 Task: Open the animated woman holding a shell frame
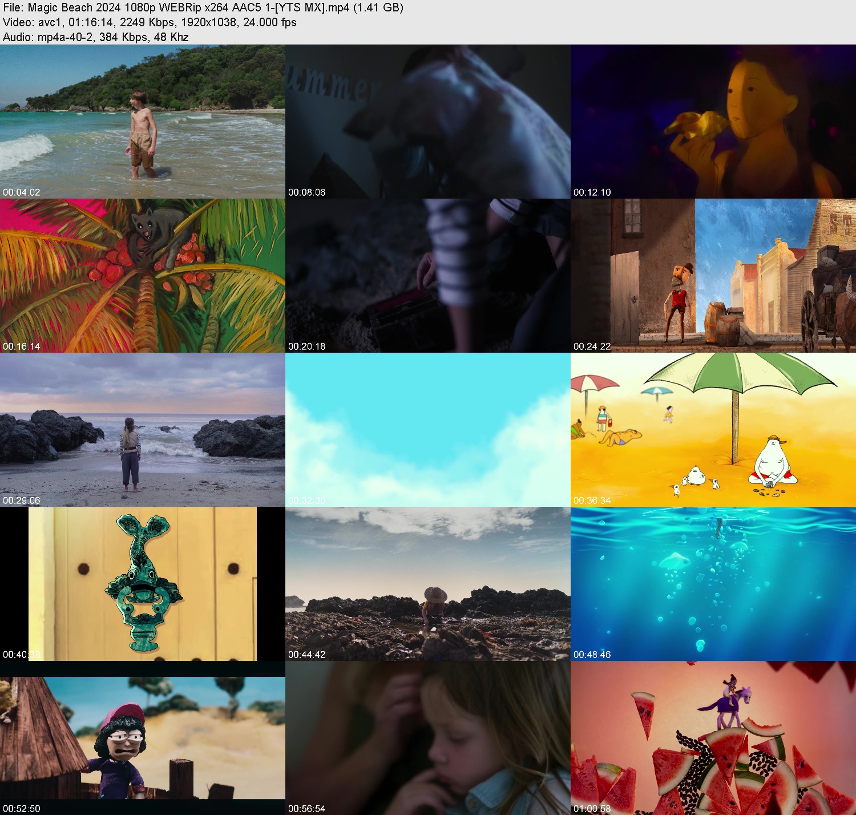(x=713, y=122)
